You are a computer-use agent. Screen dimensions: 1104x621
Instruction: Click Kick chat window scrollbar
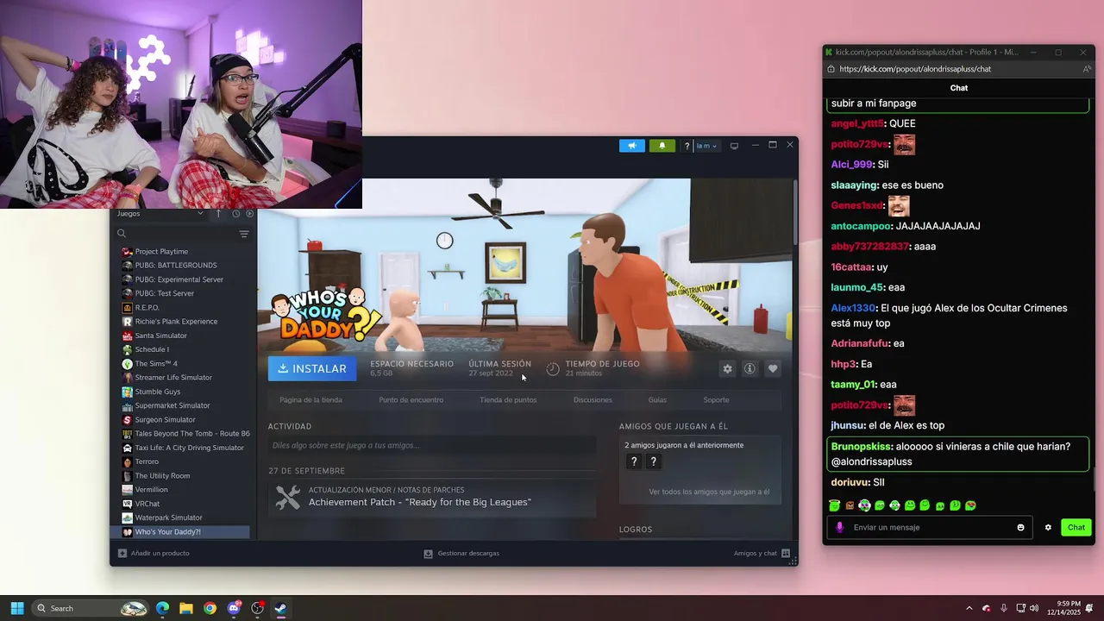(1094, 480)
